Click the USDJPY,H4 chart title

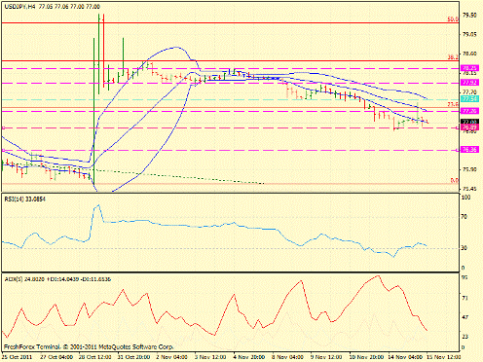tap(52, 6)
